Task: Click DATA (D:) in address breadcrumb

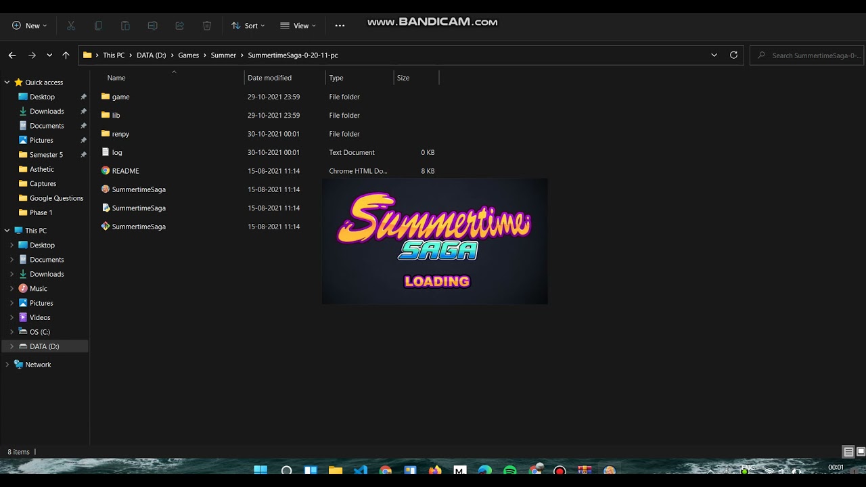Action: [x=151, y=55]
